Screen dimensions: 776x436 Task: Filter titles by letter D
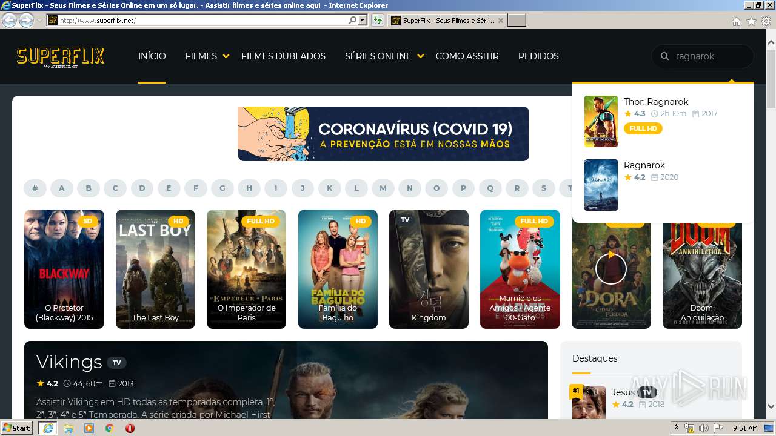point(142,188)
